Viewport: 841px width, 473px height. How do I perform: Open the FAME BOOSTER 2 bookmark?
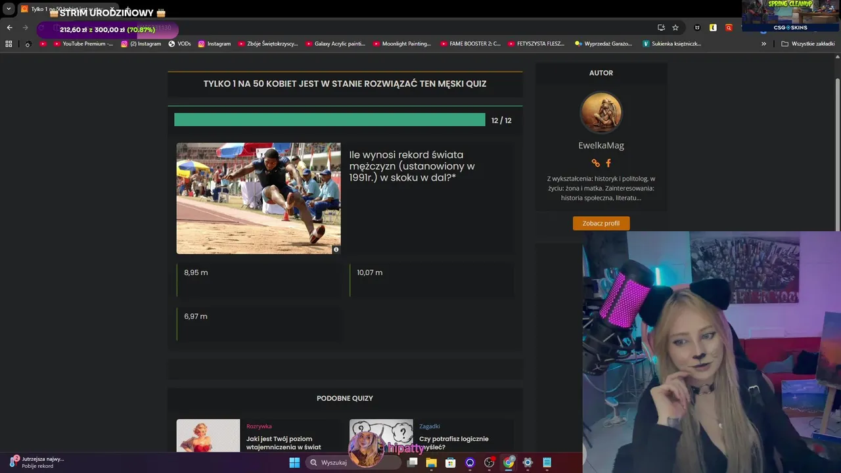point(470,44)
